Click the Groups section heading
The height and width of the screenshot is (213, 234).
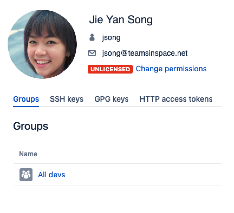[x=31, y=126]
